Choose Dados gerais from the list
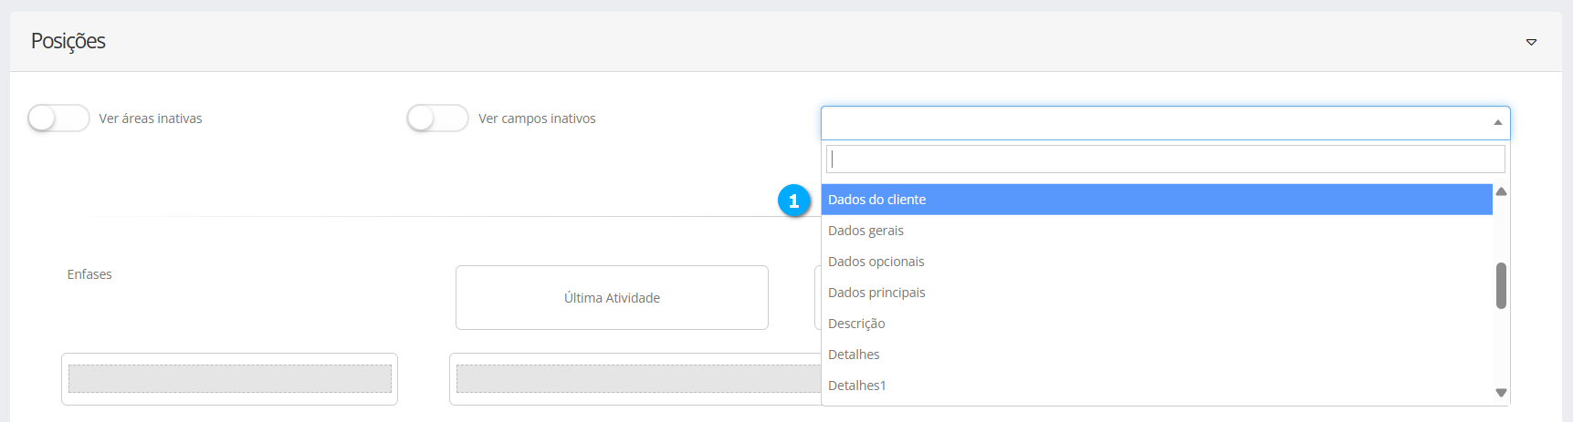 865,231
